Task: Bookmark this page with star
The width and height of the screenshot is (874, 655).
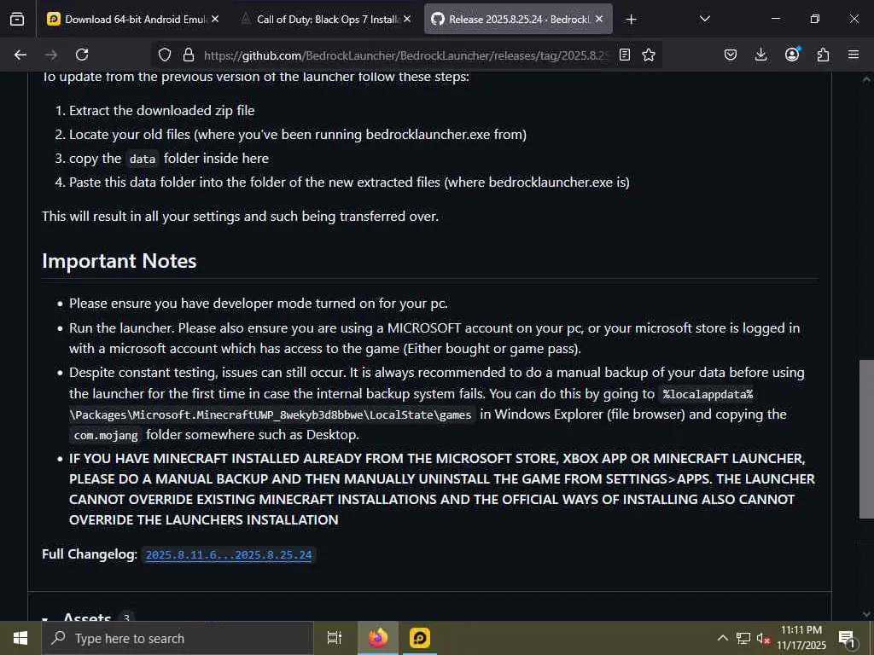Action: coord(649,55)
